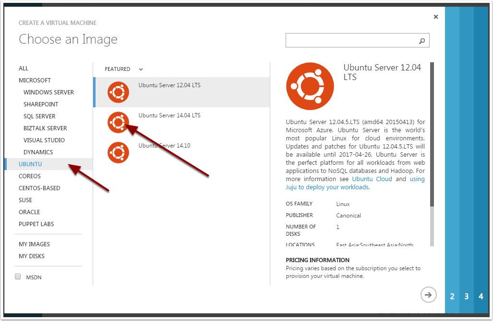Image resolution: width=493 pixels, height=321 pixels.
Task: Click the next arrow button
Action: click(x=428, y=295)
